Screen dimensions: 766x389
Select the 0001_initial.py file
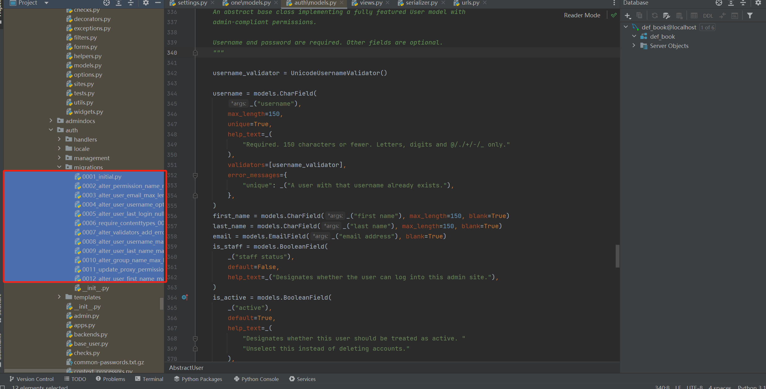point(102,177)
